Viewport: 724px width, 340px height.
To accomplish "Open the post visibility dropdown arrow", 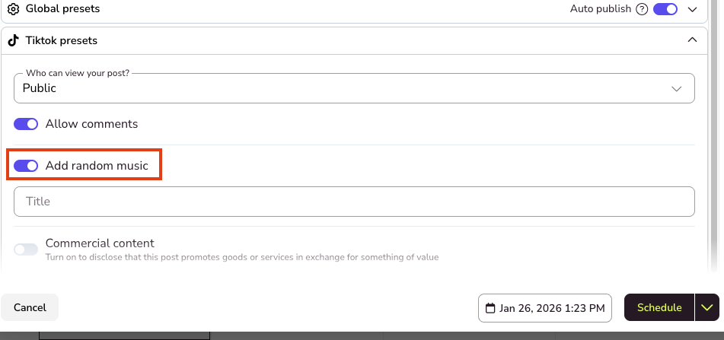I will coord(676,88).
